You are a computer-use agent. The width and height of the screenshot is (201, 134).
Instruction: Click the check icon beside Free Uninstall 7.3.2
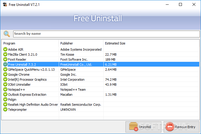[x=5, y=64]
